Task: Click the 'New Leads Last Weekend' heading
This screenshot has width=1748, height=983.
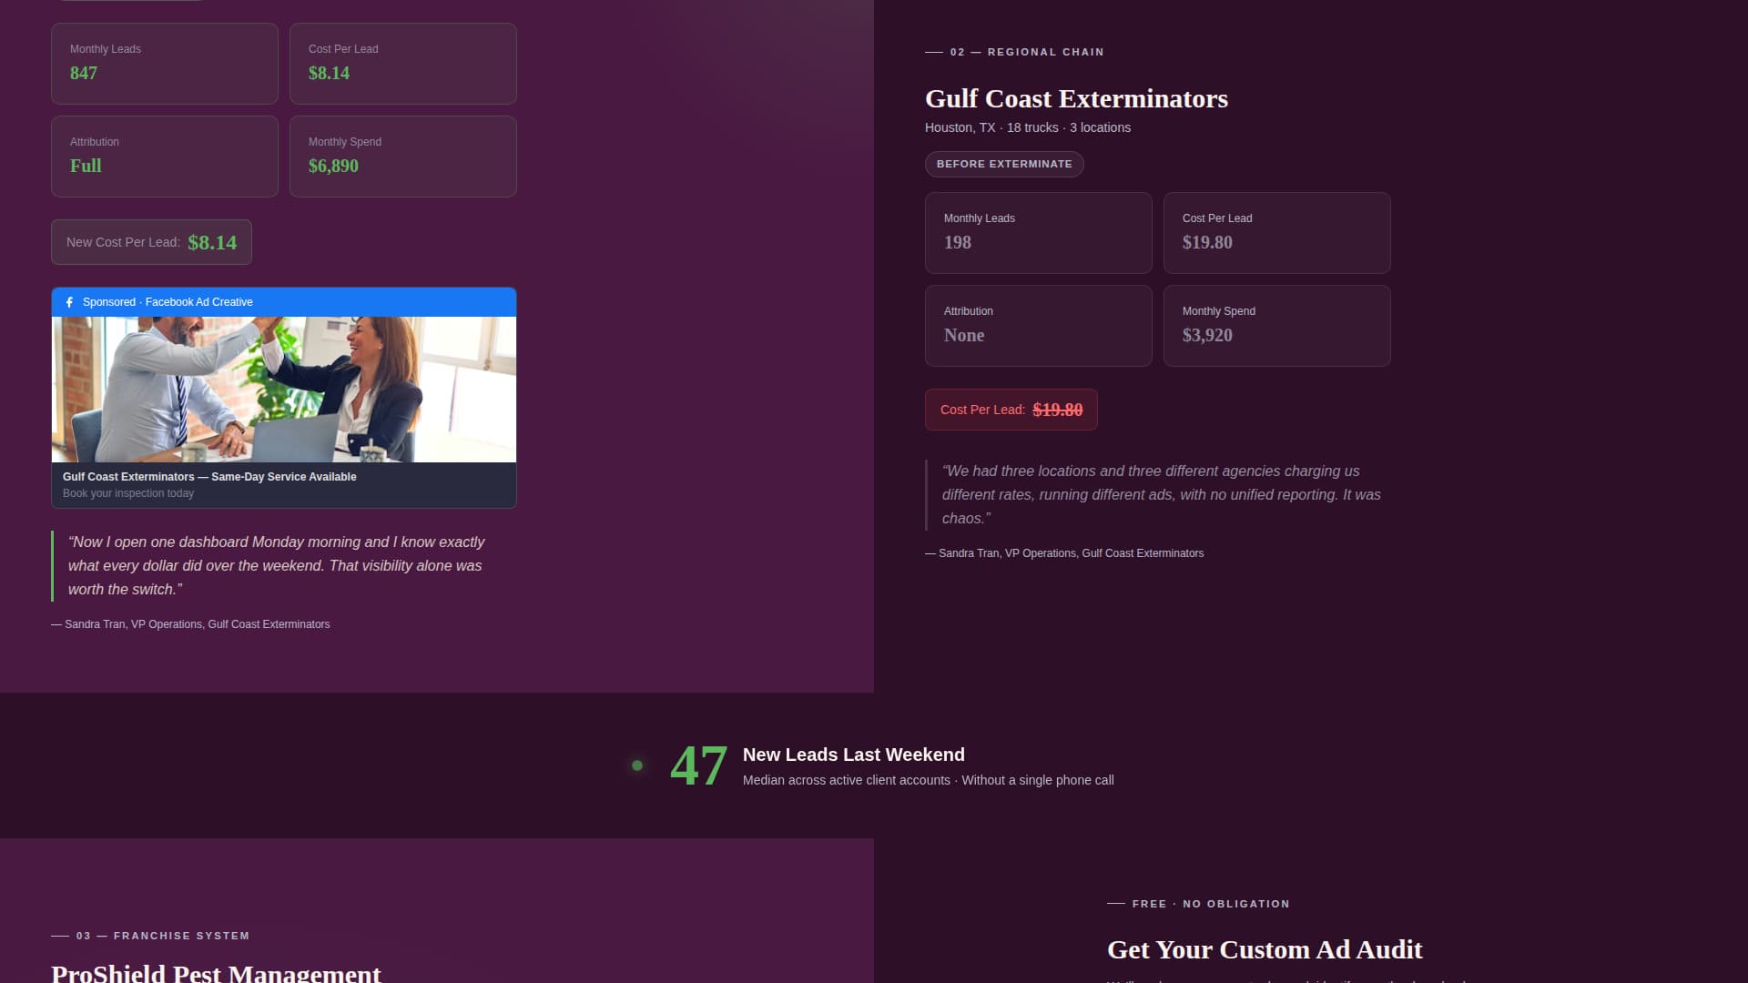Action: pos(854,755)
